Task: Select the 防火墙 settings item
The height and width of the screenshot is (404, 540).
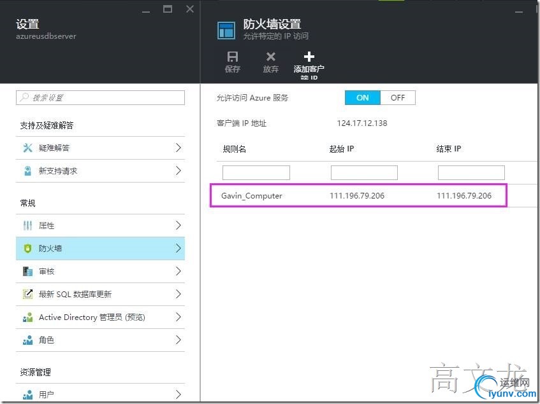Action: [100, 248]
